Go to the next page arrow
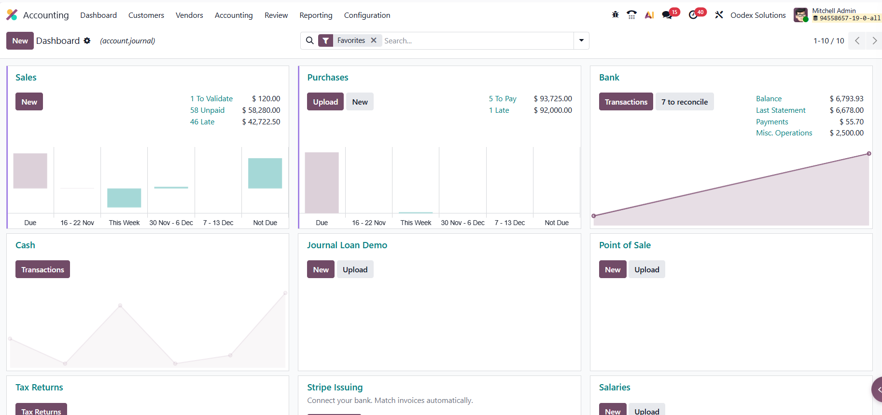Image resolution: width=882 pixels, height=415 pixels. pos(874,41)
